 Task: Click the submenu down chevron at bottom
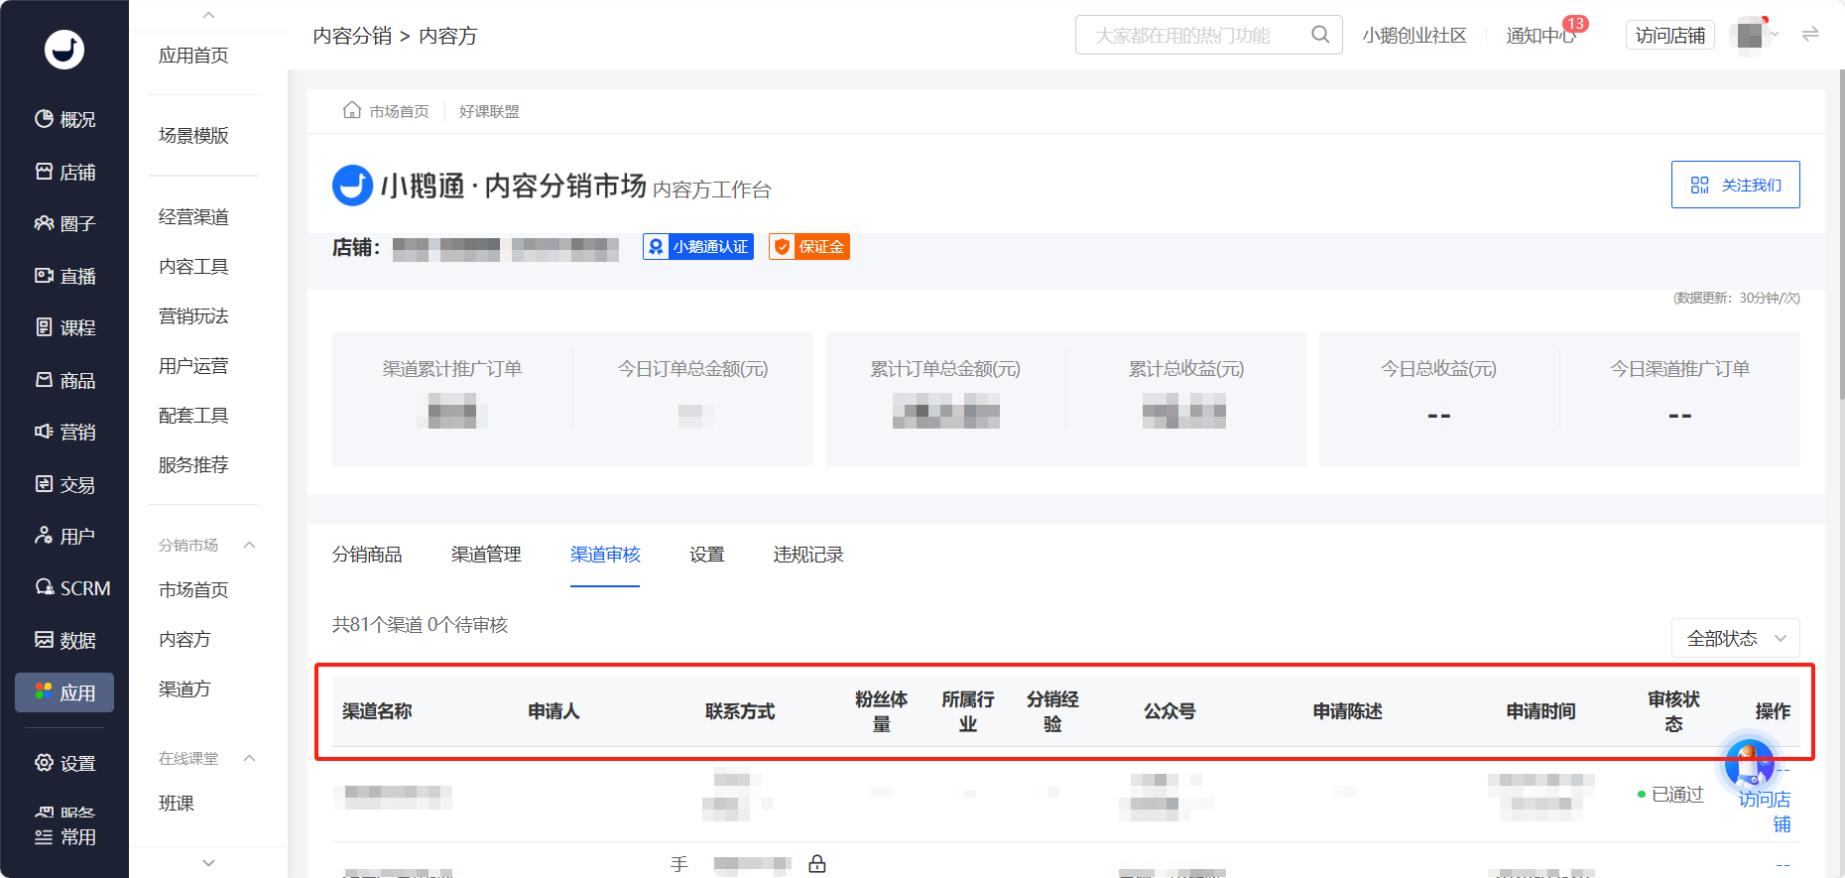click(208, 863)
